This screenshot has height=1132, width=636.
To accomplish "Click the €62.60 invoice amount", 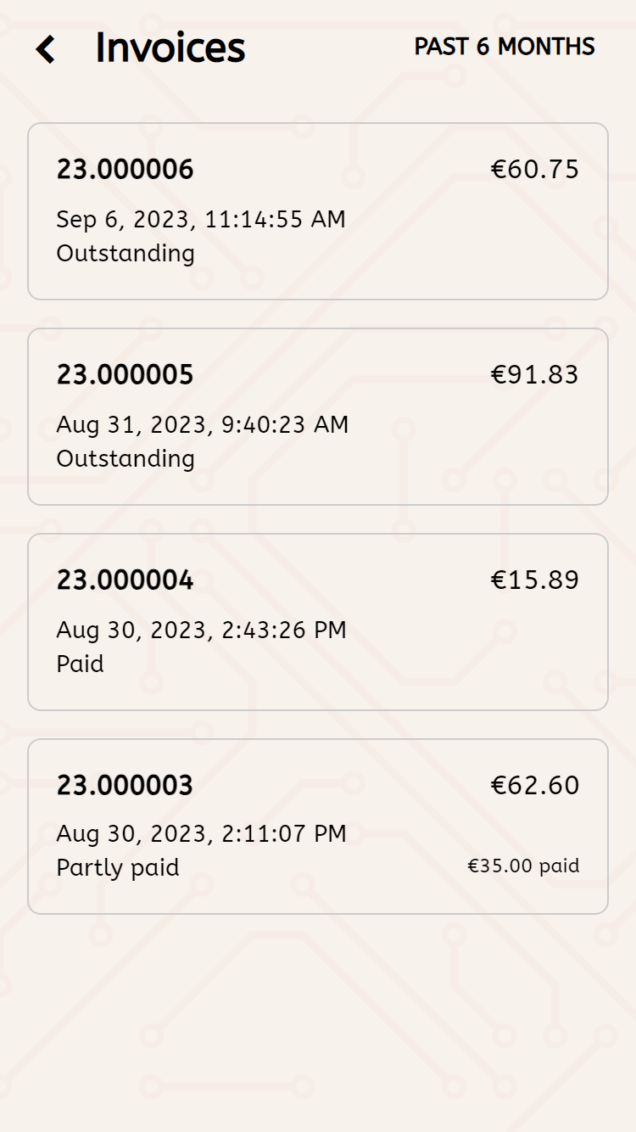I will pos(535,786).
